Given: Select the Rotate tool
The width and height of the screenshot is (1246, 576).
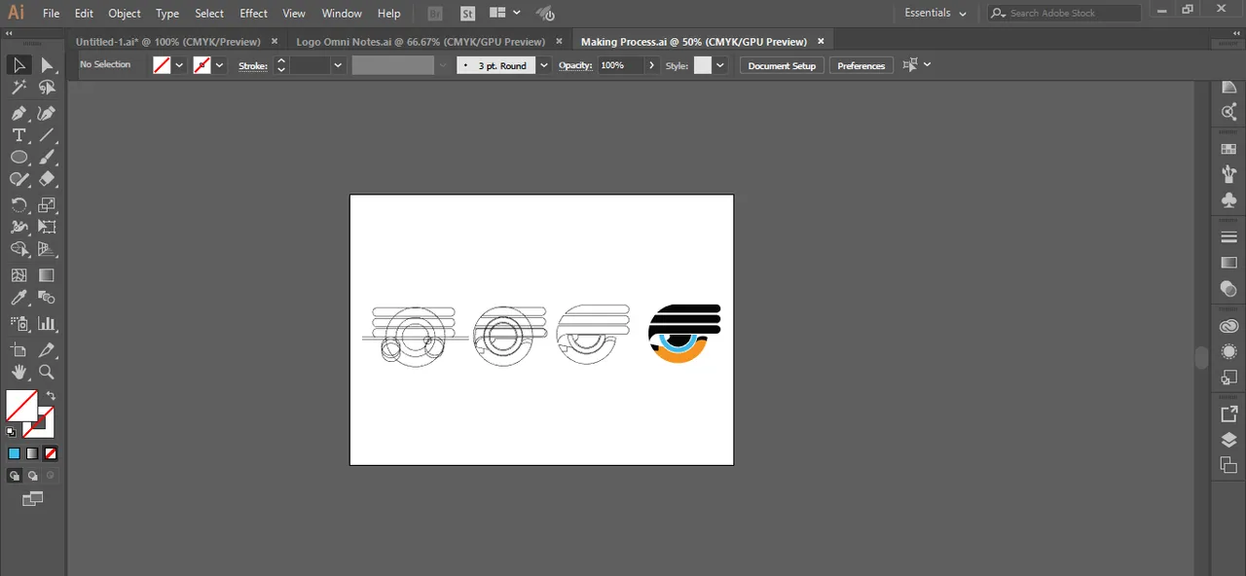Looking at the screenshot, I should 18,205.
